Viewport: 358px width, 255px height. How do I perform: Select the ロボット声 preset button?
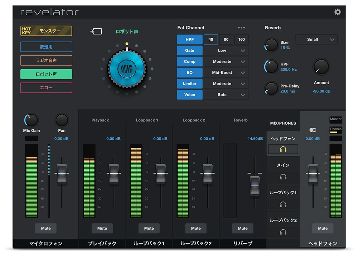(x=46, y=74)
